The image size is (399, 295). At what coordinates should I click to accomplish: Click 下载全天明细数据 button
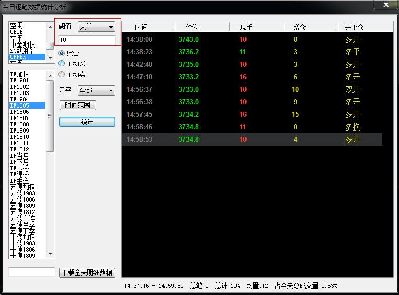(x=87, y=273)
